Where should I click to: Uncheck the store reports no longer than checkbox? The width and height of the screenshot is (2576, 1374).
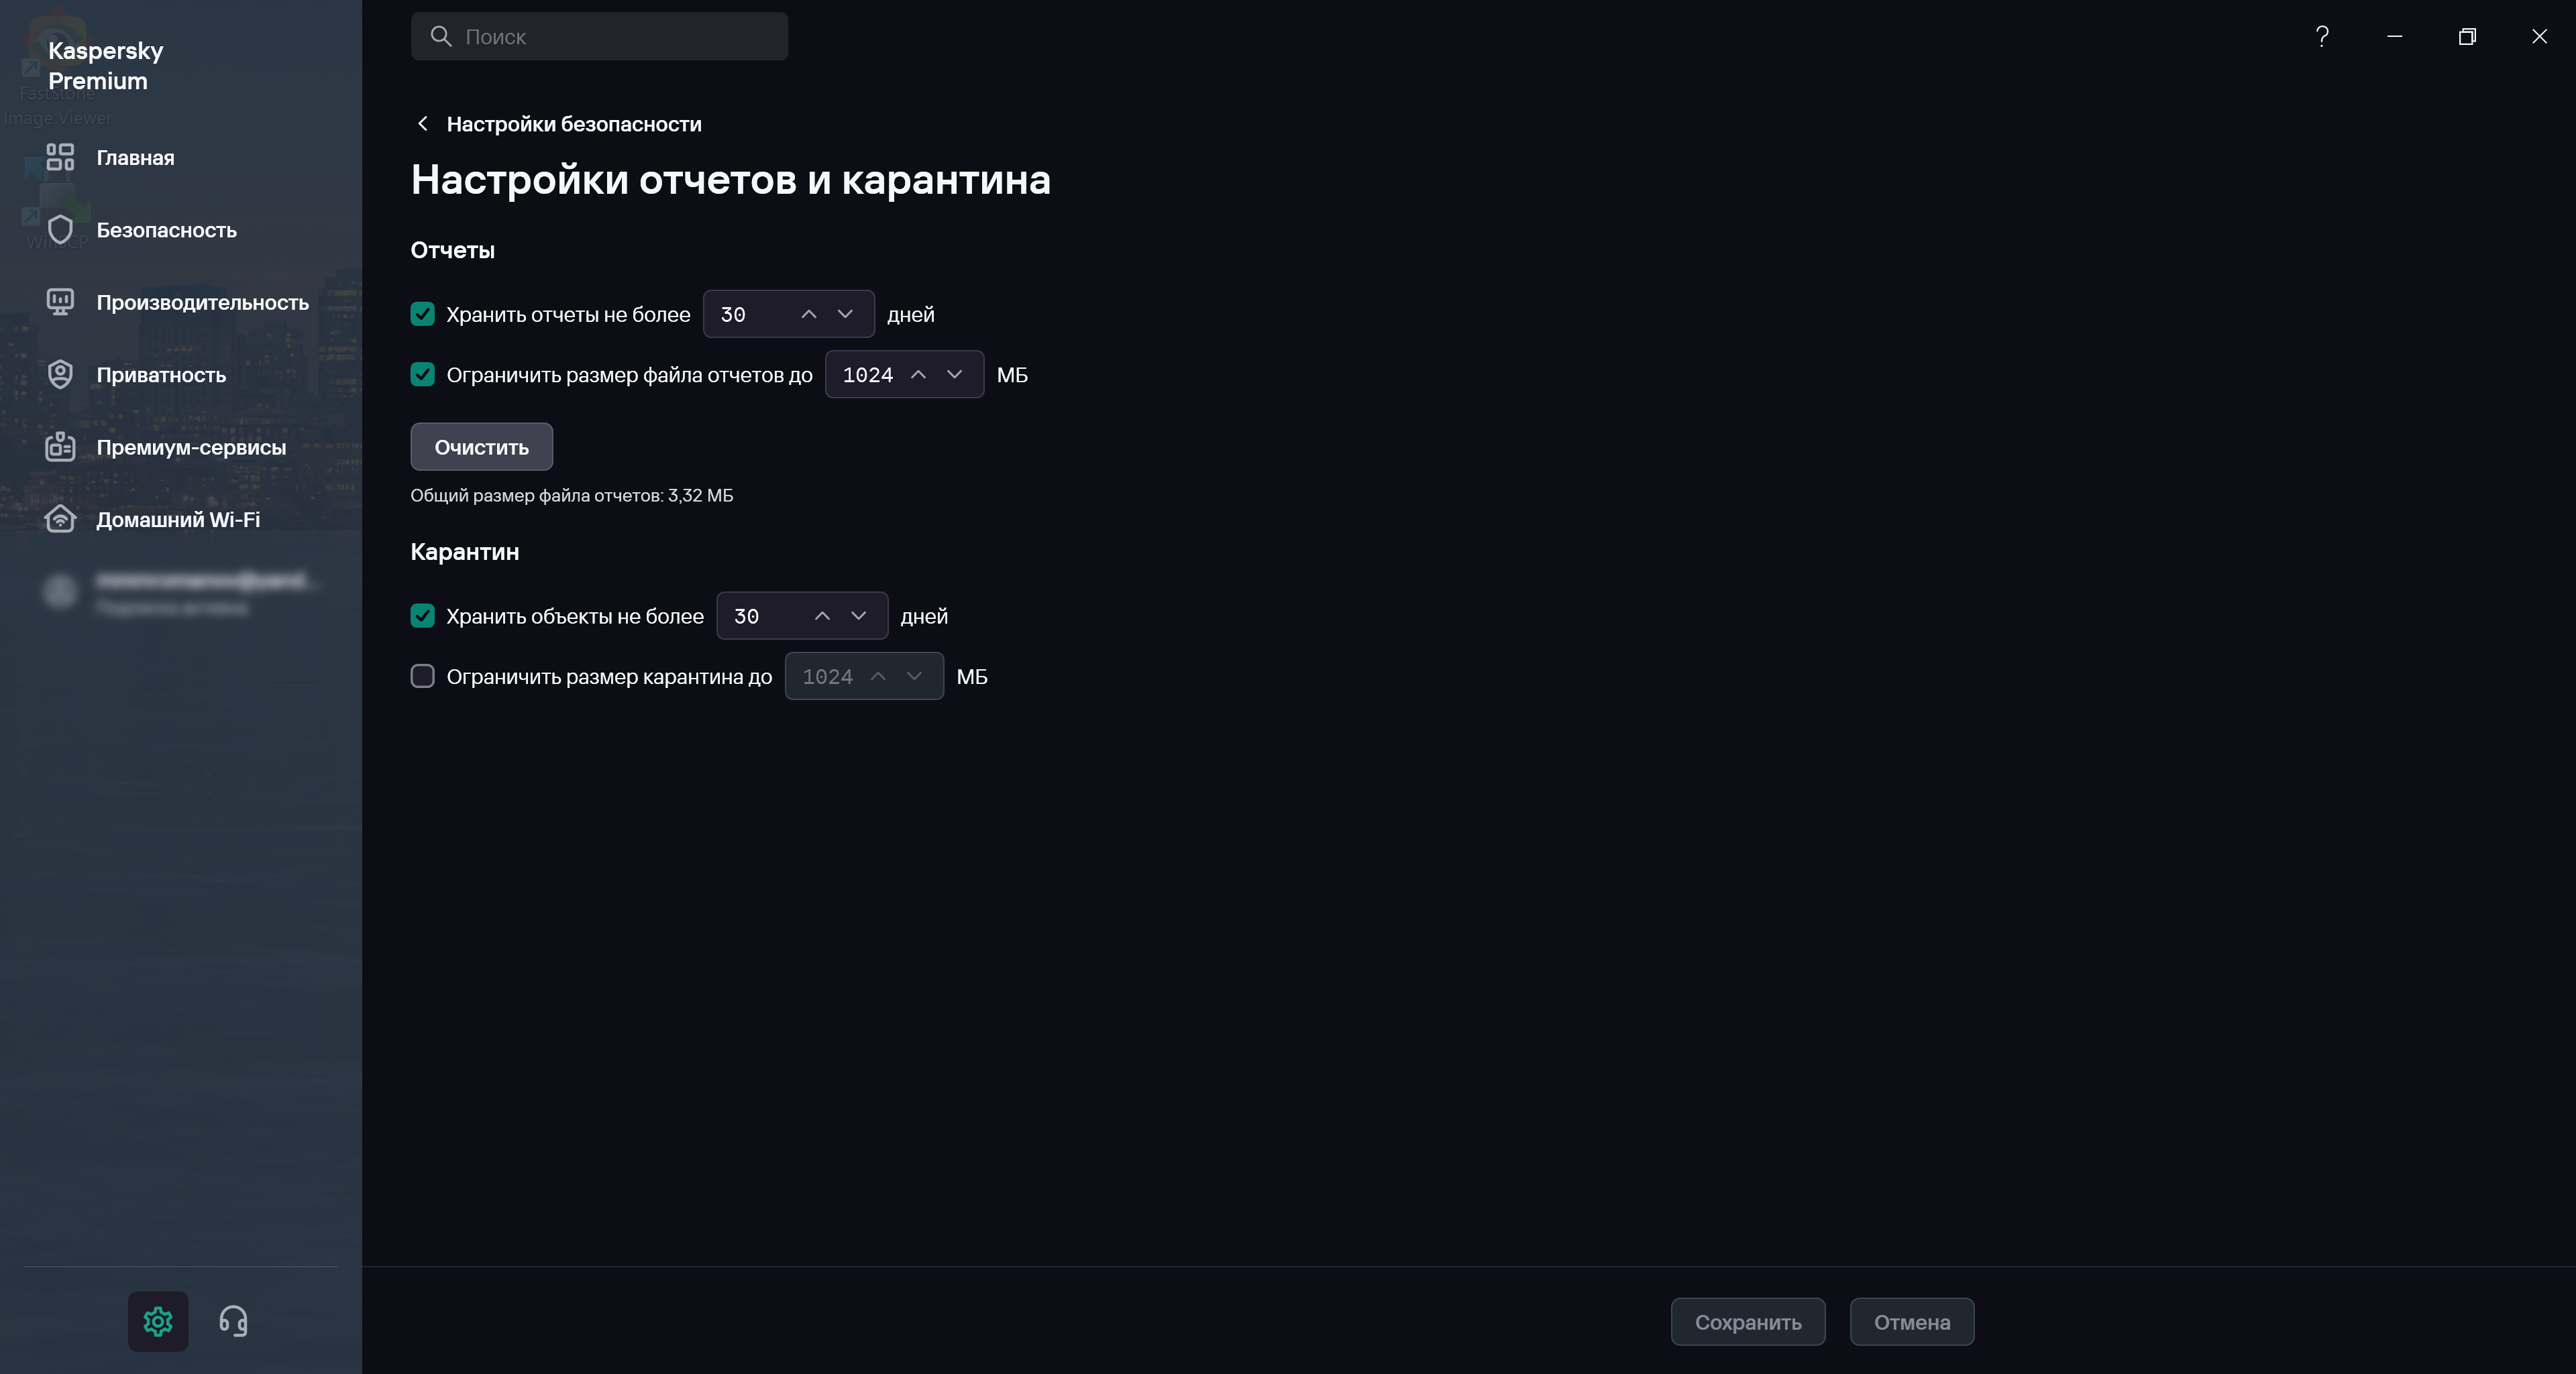[423, 314]
